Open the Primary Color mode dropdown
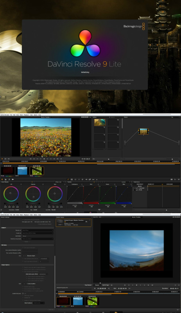The width and height of the screenshot is (181, 313). [59, 182]
